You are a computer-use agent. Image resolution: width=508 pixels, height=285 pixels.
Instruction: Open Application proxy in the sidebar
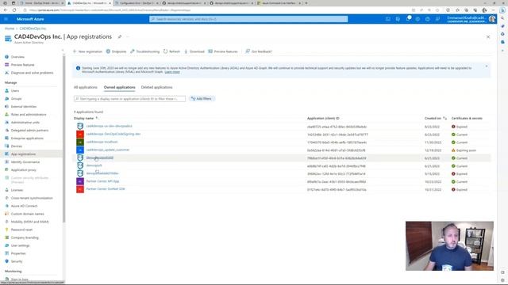tap(23, 170)
